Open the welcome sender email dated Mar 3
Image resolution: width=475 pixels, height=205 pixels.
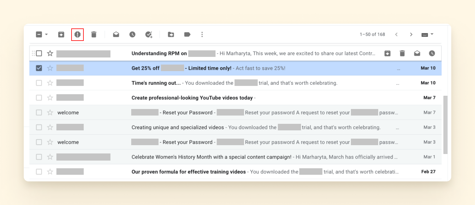point(235,142)
